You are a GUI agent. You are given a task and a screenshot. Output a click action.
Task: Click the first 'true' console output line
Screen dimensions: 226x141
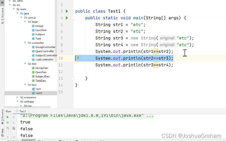point(25,122)
